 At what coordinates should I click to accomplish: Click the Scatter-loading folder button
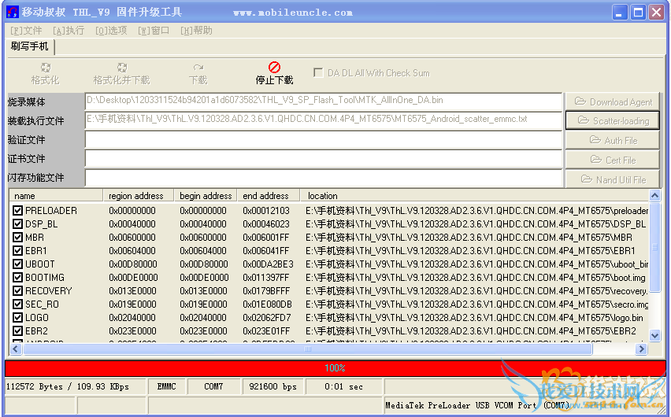pyautogui.click(x=613, y=120)
